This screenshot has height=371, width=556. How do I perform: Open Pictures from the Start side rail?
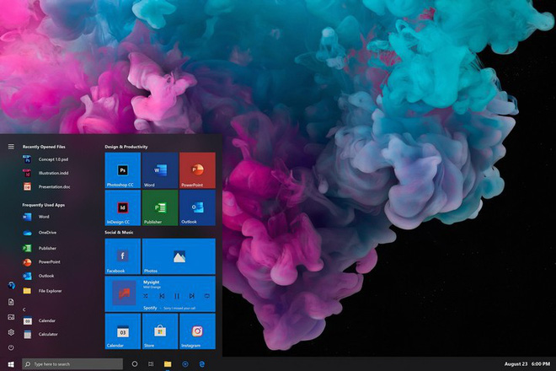(x=11, y=317)
